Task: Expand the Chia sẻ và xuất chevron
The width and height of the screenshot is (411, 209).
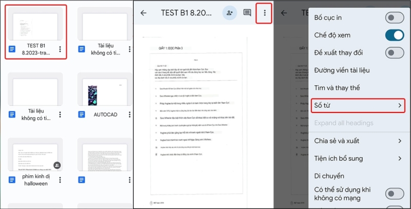Action: tap(400, 141)
